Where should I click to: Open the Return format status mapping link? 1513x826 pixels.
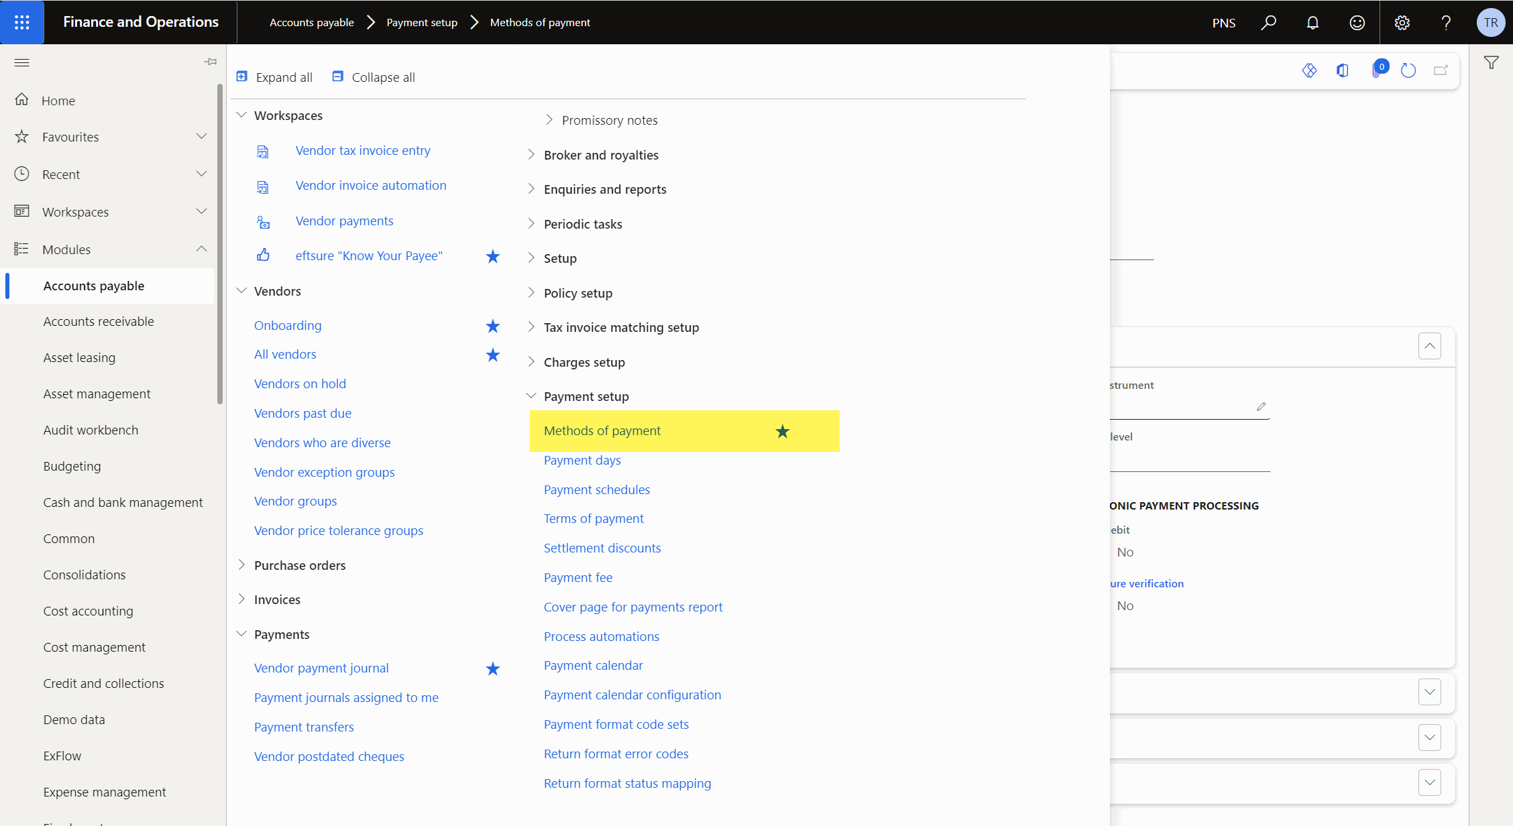pyautogui.click(x=627, y=783)
